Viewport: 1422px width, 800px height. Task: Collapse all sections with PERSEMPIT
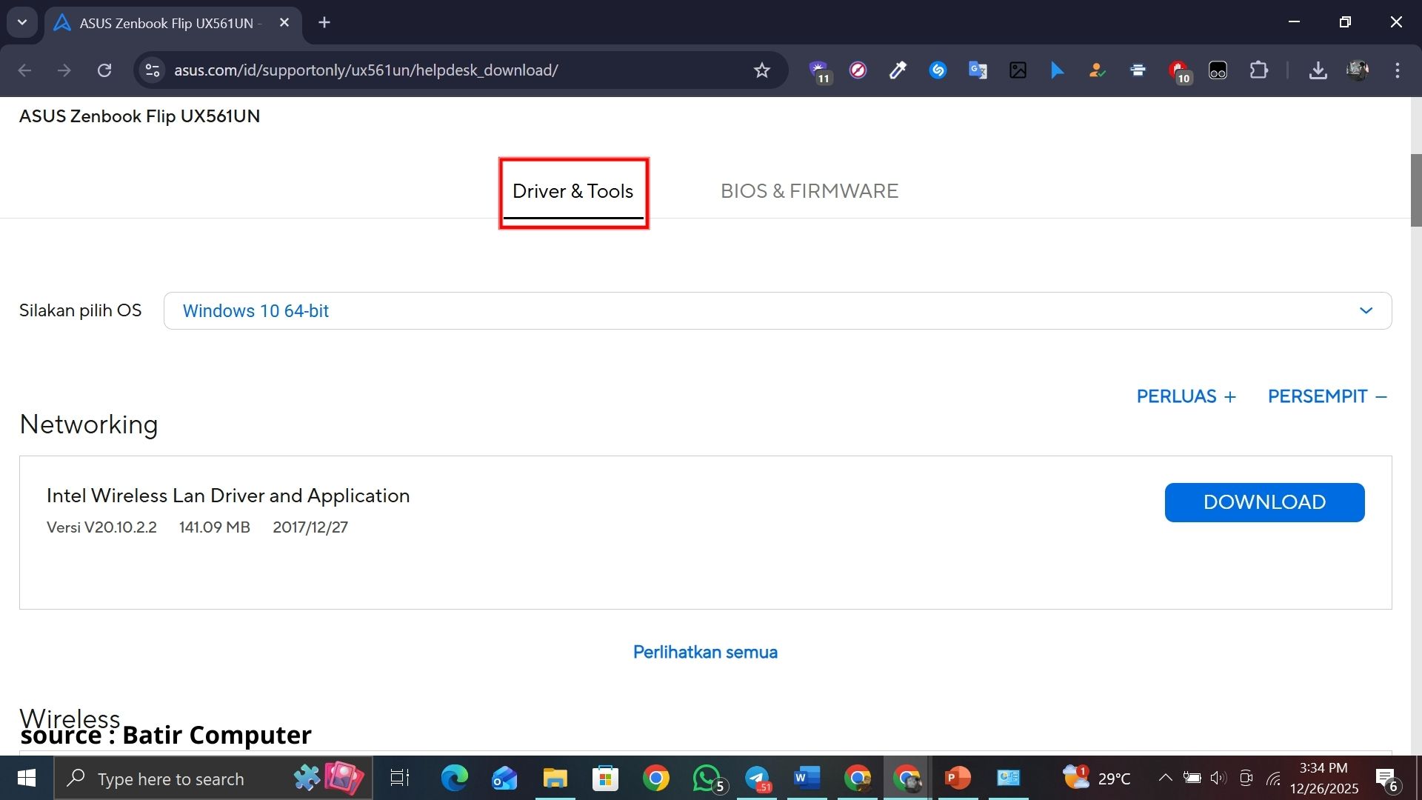click(1327, 396)
